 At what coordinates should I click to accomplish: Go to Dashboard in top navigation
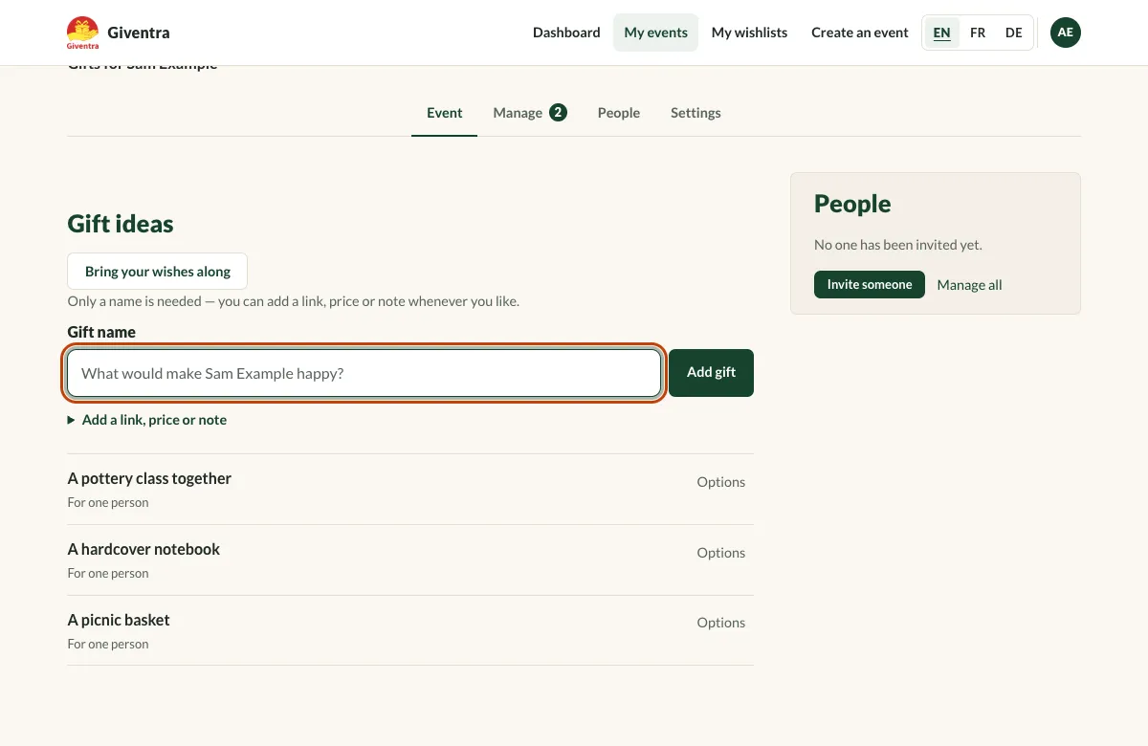click(566, 33)
